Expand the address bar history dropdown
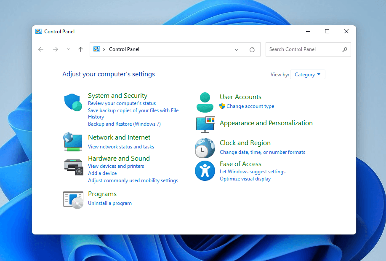 (x=237, y=50)
